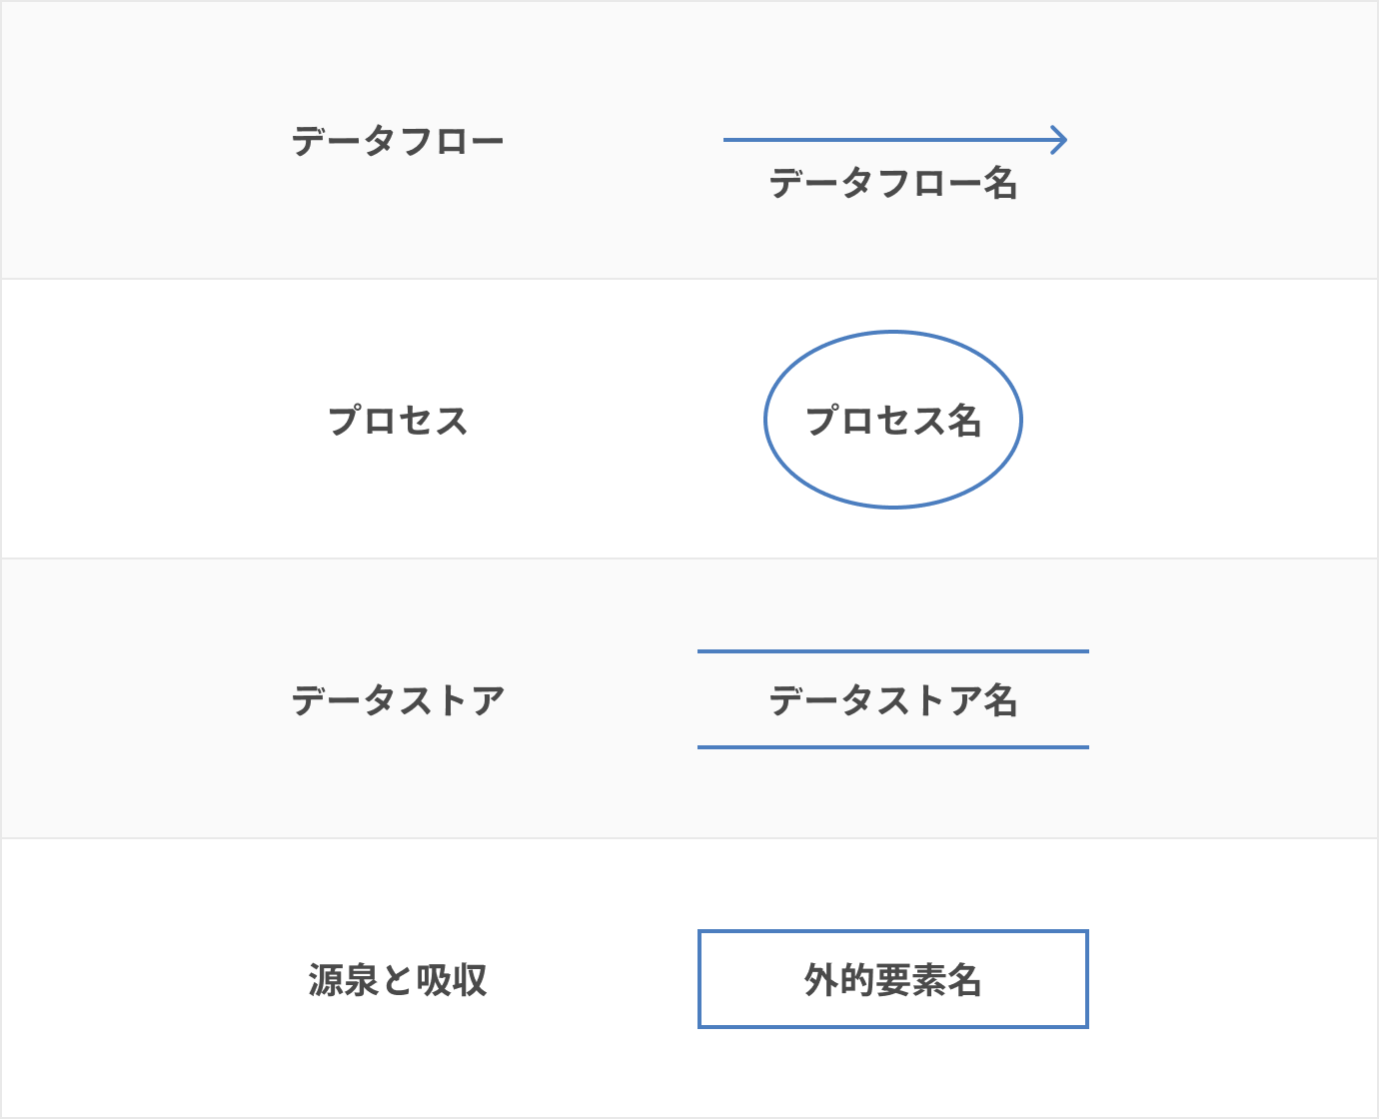Click the 源 character in 源泉と吸収

pyautogui.click(x=326, y=980)
